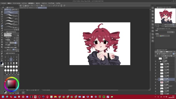Open the 編集 menu
The image size is (176, 99).
click(10, 3)
